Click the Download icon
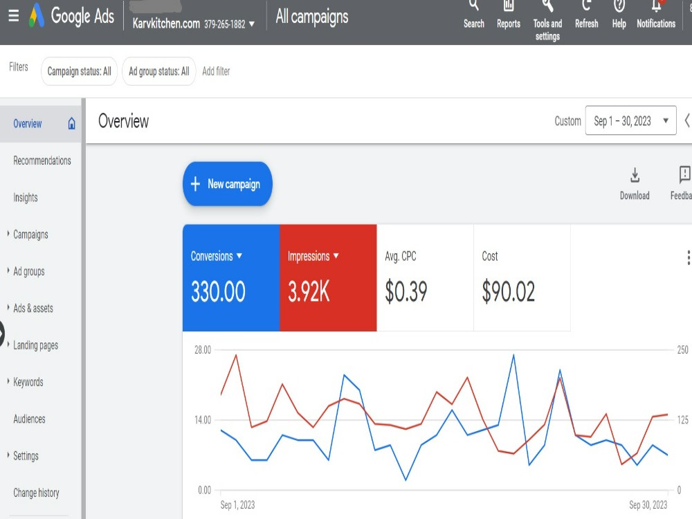Screen dimensions: 692x519 [635, 175]
